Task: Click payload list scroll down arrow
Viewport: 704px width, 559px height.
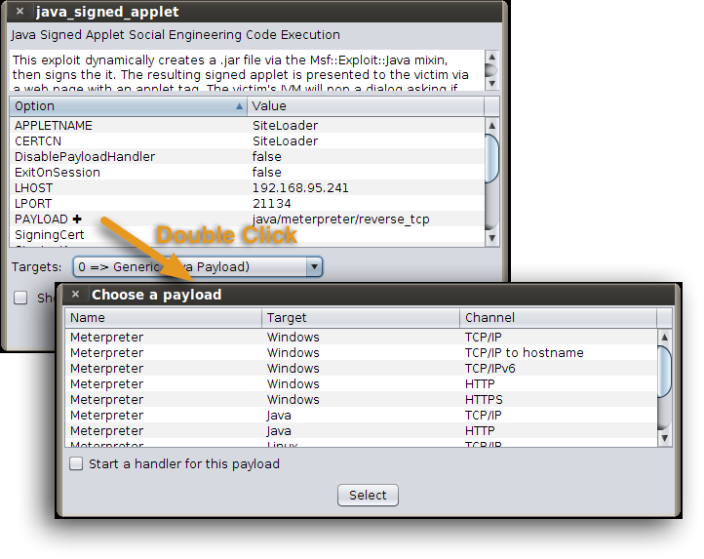Action: (x=664, y=438)
